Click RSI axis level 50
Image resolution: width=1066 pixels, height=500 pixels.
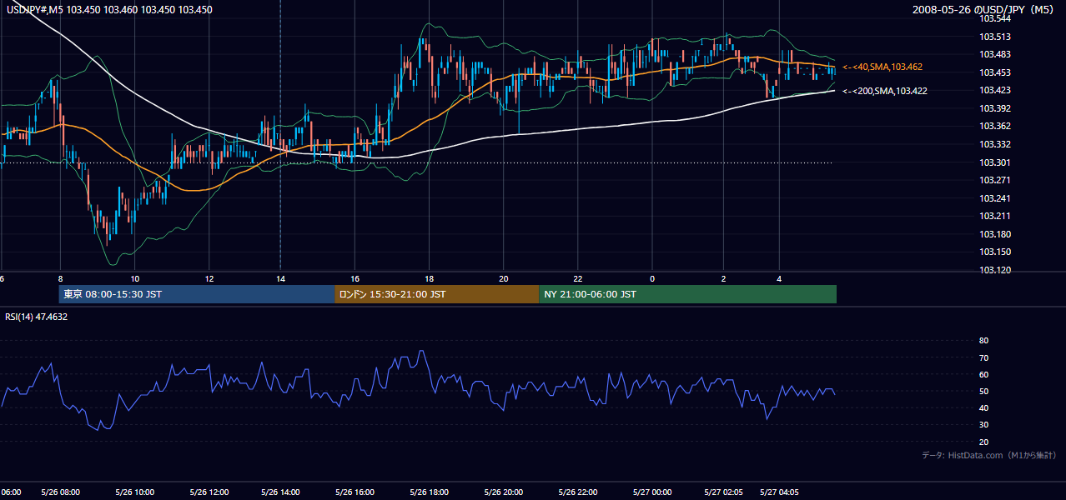(983, 391)
